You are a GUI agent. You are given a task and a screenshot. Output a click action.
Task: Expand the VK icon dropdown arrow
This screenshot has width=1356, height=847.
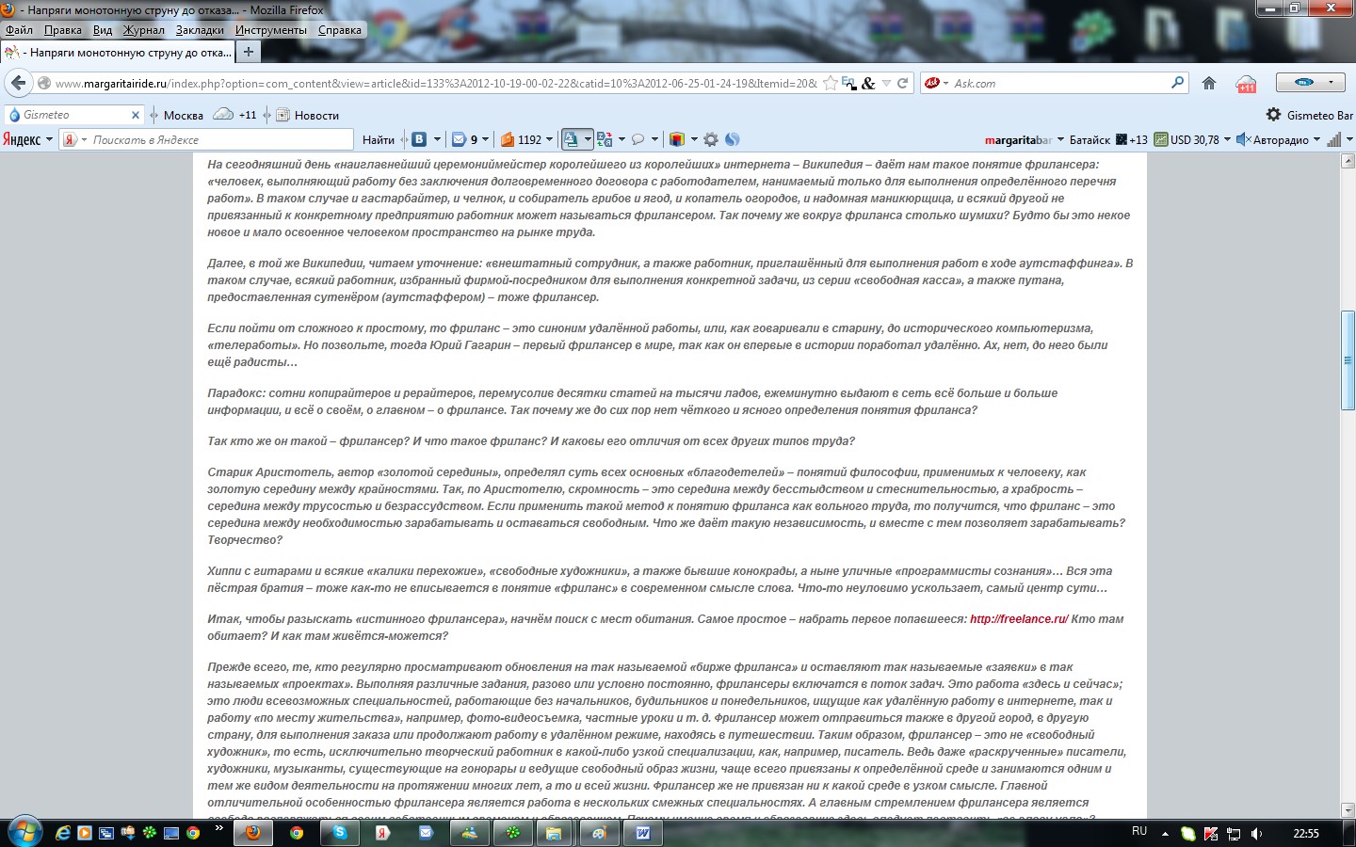pyautogui.click(x=437, y=139)
